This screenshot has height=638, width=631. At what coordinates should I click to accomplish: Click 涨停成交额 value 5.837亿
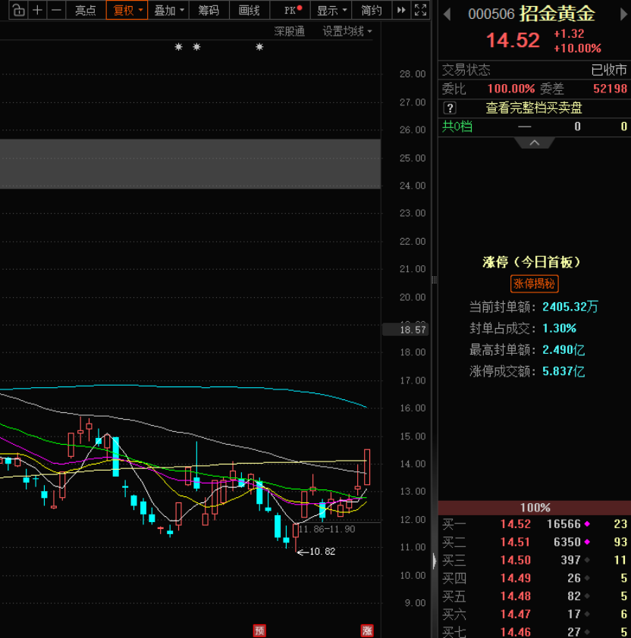pos(564,371)
